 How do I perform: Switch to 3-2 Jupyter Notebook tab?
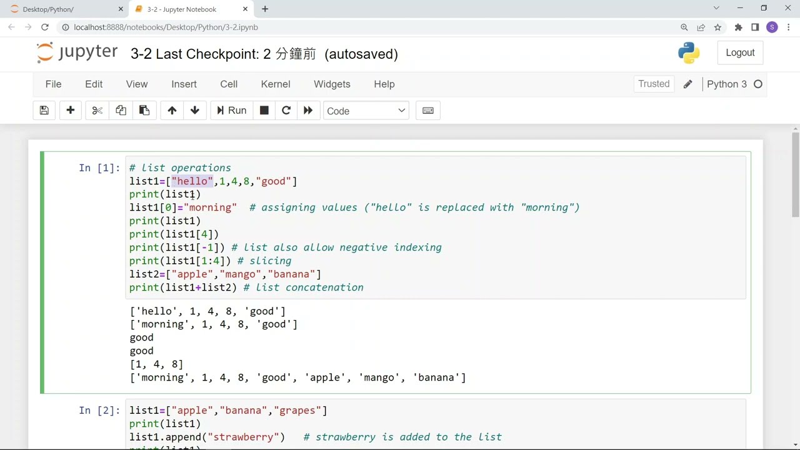pyautogui.click(x=187, y=9)
